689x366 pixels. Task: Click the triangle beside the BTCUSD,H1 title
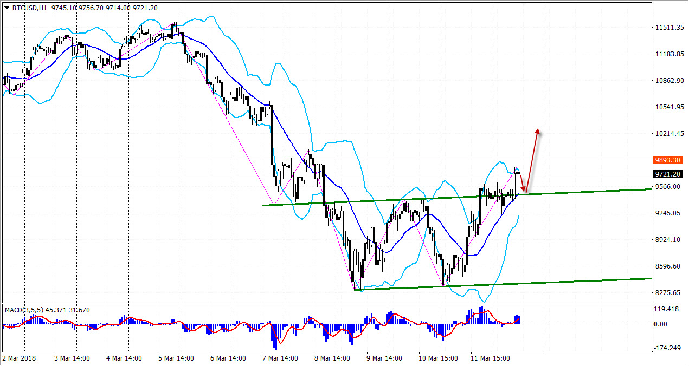tap(7, 8)
